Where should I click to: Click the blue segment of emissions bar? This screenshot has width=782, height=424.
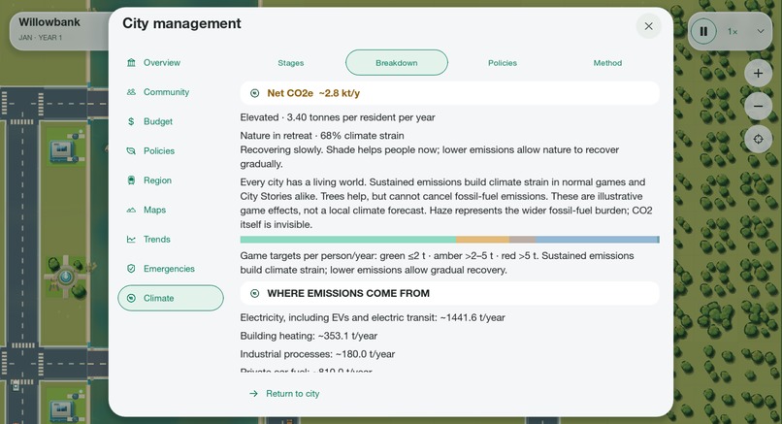597,240
